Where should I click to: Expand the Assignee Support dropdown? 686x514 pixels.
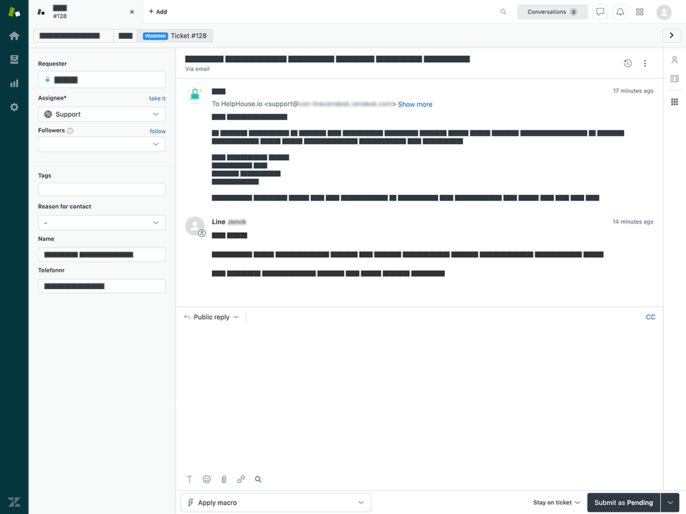coord(102,114)
